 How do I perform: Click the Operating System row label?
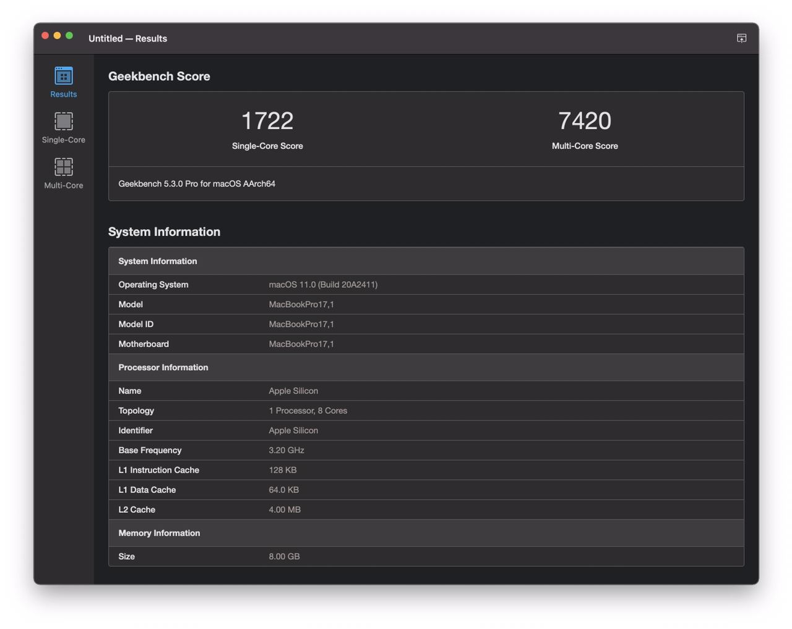tap(153, 284)
